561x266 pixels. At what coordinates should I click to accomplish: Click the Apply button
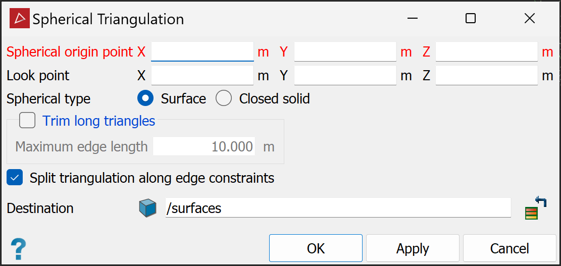point(413,248)
